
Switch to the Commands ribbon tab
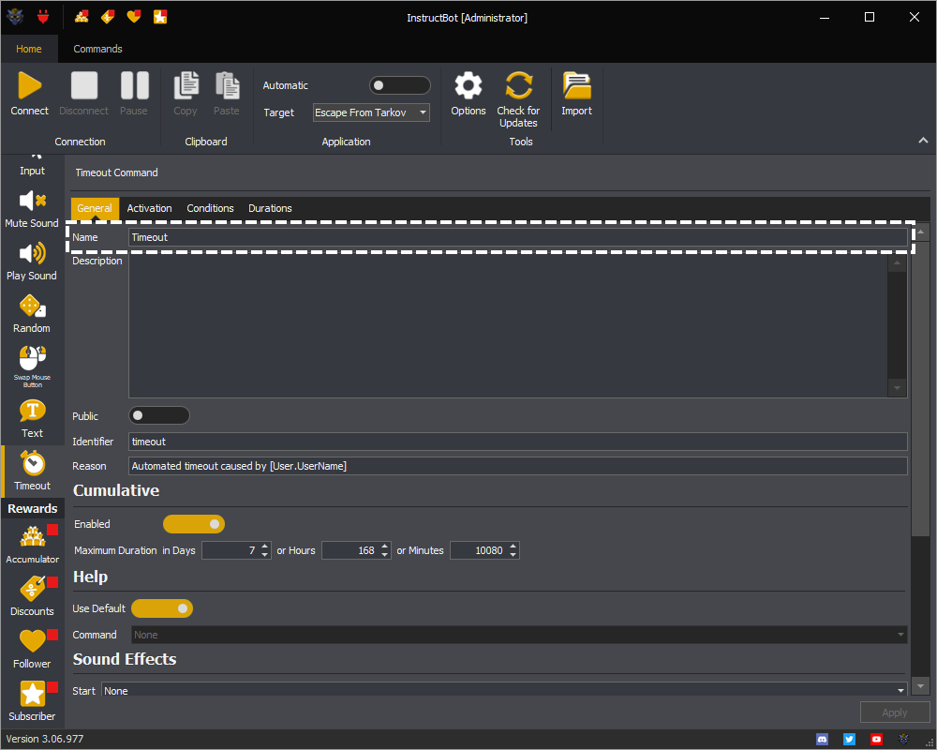click(98, 49)
